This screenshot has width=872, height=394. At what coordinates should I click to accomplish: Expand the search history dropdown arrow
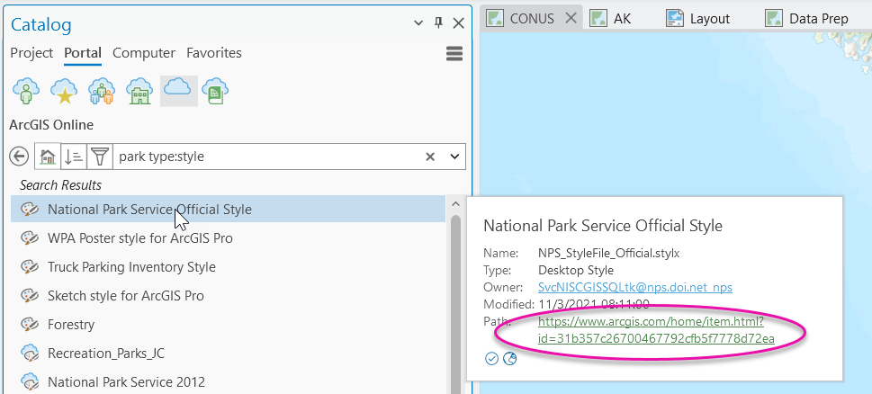454,157
